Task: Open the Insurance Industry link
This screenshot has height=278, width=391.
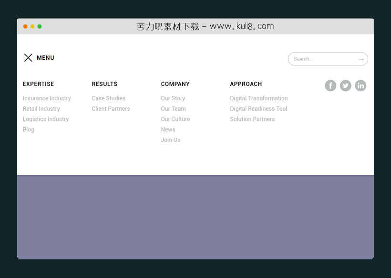Action: 47,98
